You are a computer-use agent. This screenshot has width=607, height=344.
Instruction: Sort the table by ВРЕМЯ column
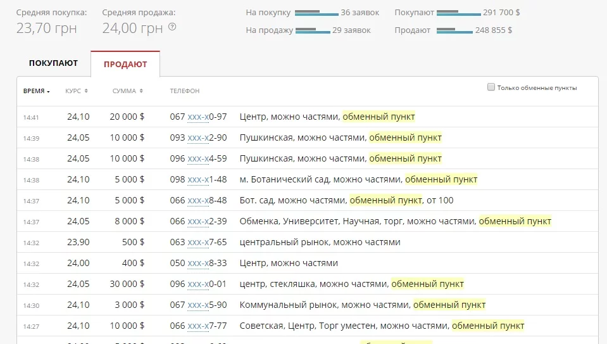(36, 91)
